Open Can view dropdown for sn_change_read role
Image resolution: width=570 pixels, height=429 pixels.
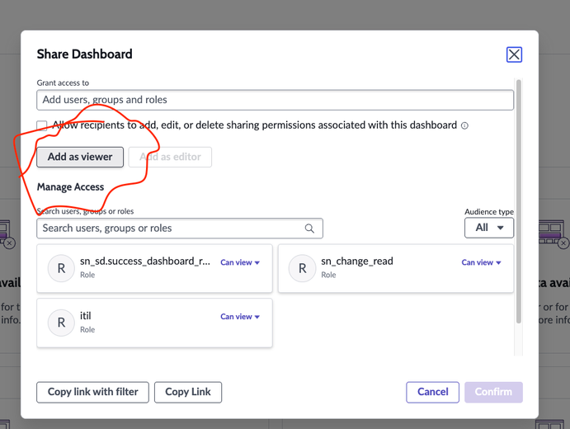[481, 262]
